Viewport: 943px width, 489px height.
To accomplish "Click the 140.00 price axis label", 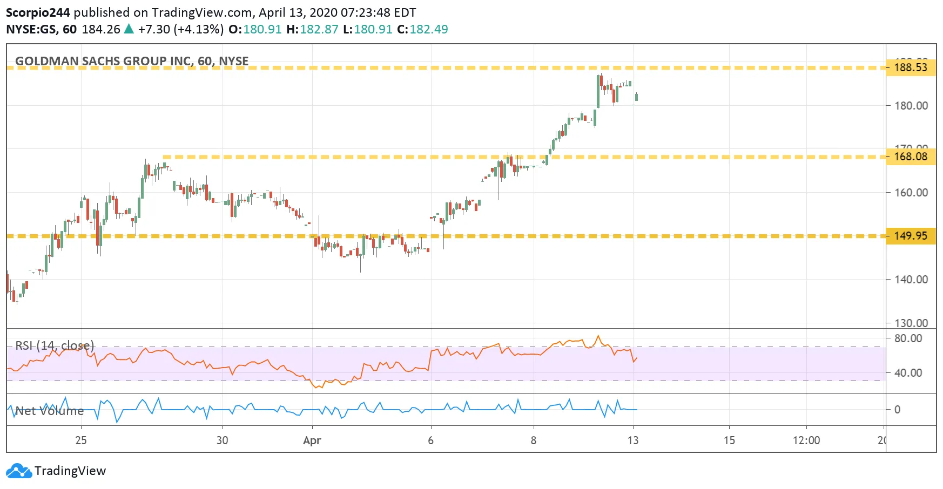I will tap(911, 280).
